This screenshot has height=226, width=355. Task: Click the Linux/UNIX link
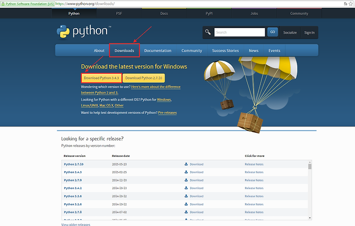[x=90, y=106]
